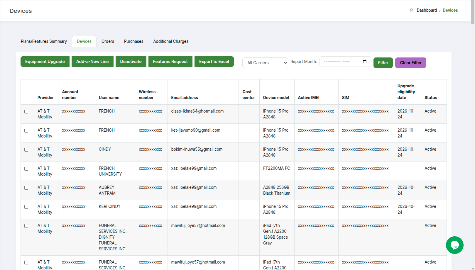
Task: Select the checkbox on CINDY's row
Action: coord(26,150)
